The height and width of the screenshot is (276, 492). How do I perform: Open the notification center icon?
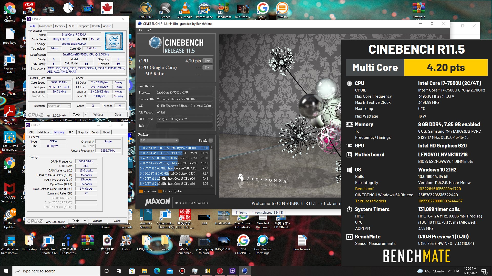coord(484,271)
